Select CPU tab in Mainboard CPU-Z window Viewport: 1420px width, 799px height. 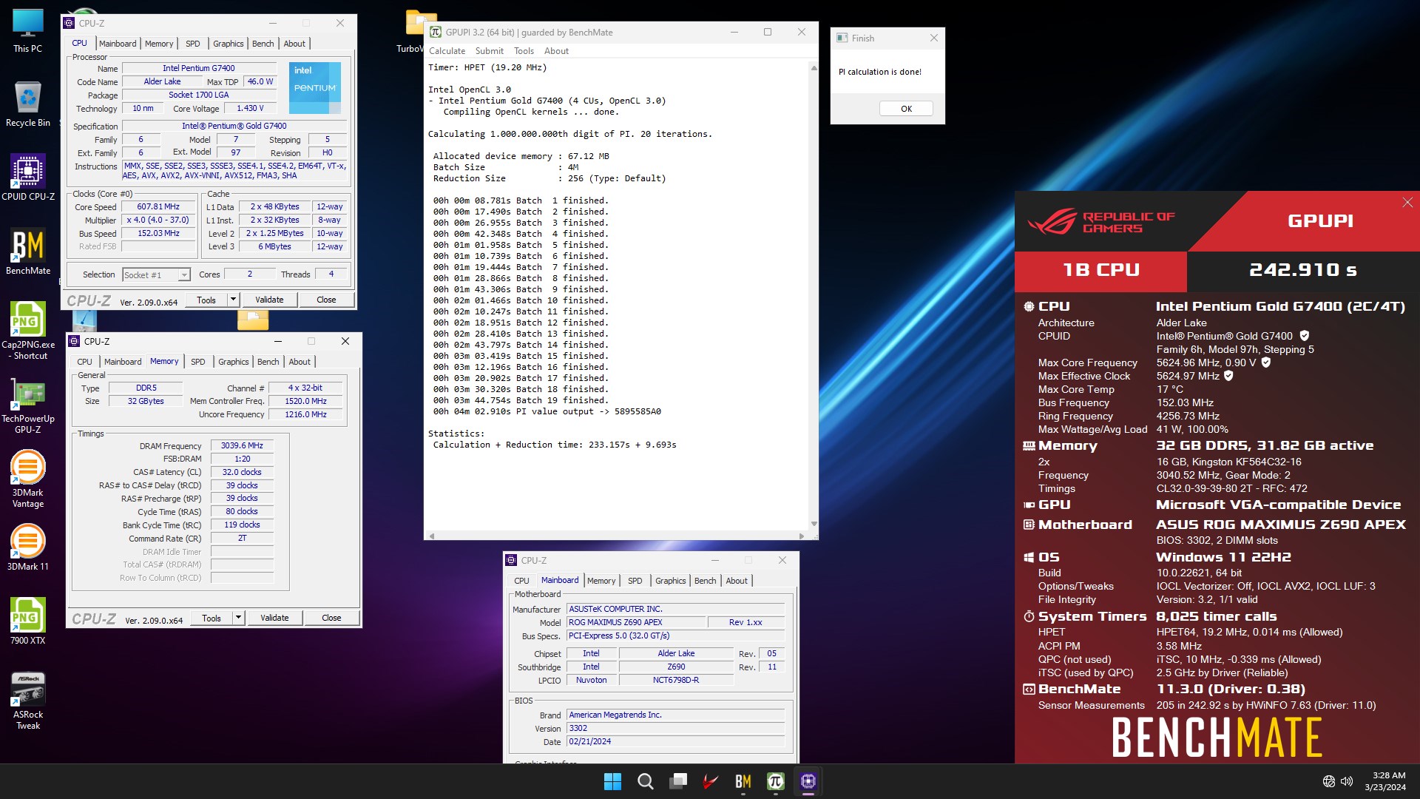[x=521, y=581]
